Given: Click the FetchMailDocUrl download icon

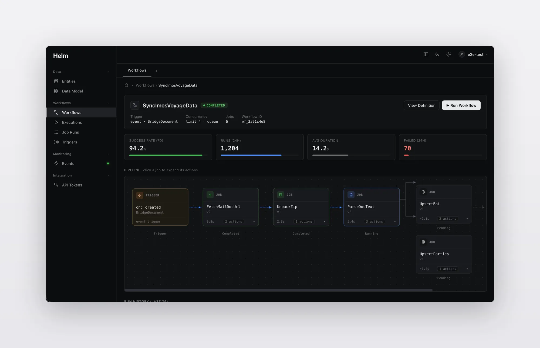Looking at the screenshot, I should 210,195.
